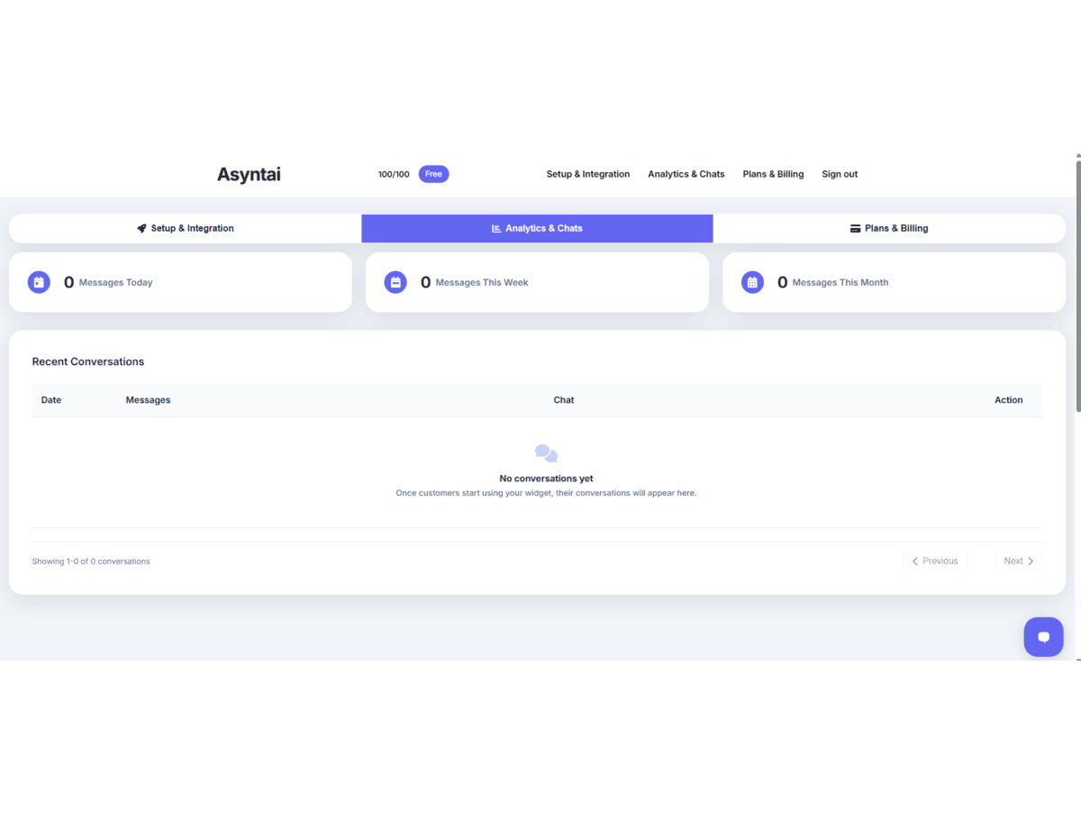Viewport: 1081px width, 813px height.
Task: Sign out of the account
Action: click(840, 174)
